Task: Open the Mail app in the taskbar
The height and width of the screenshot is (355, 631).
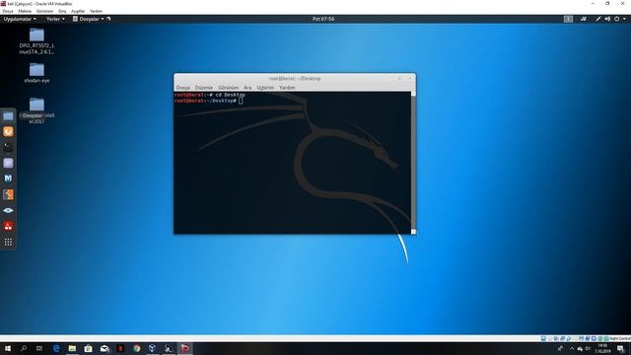Action: (105, 348)
